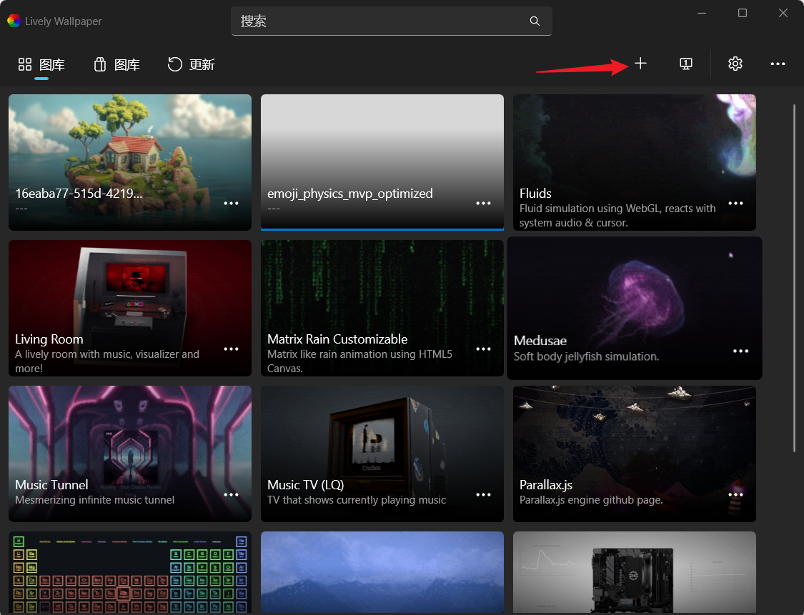Click 'Mesmerizing infinite music tunnel' text
Image resolution: width=804 pixels, height=615 pixels.
point(95,500)
